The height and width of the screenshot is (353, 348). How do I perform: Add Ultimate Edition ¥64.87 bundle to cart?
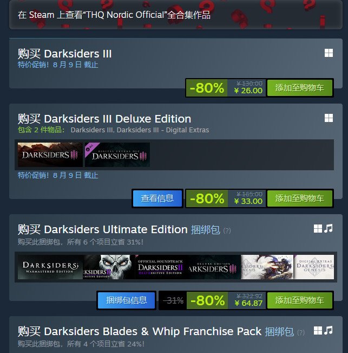coord(300,300)
